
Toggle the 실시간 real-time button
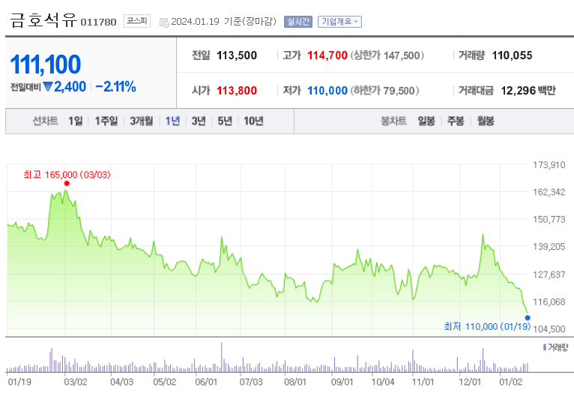[x=298, y=22]
